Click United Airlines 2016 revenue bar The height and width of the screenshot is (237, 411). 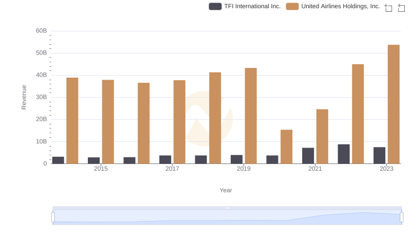tap(144, 123)
